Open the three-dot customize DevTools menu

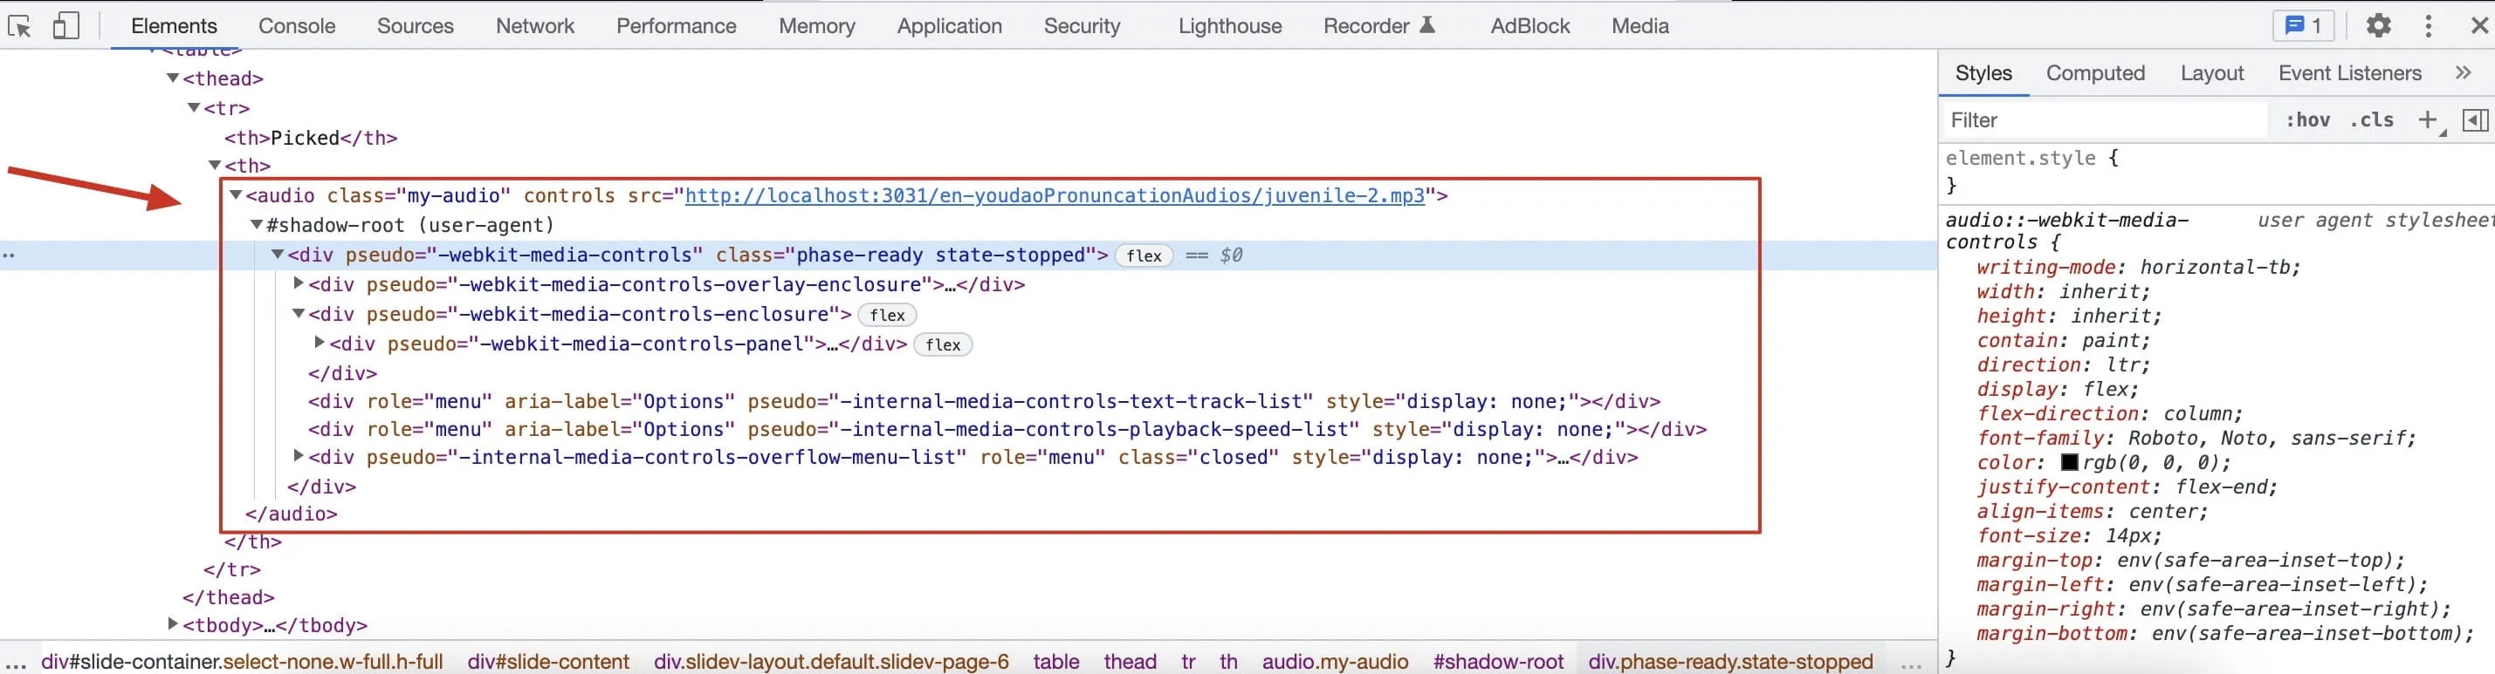tap(2428, 26)
